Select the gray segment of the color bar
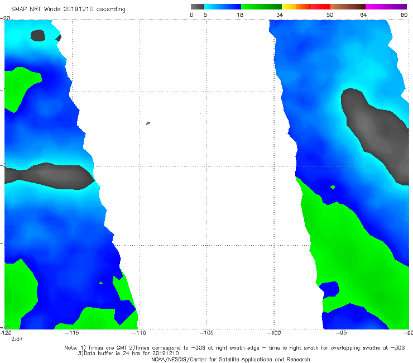This screenshot has width=413, height=363. (197, 7)
